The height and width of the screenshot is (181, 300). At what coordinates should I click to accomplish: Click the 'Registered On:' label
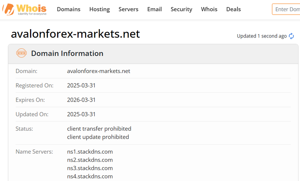tap(34, 85)
